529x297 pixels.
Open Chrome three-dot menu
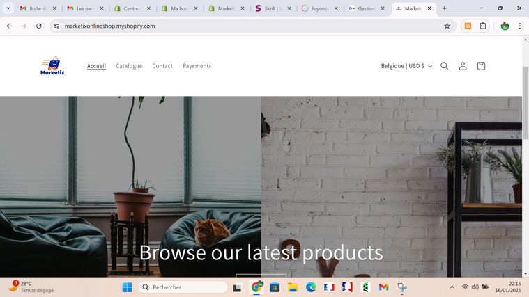pos(519,26)
